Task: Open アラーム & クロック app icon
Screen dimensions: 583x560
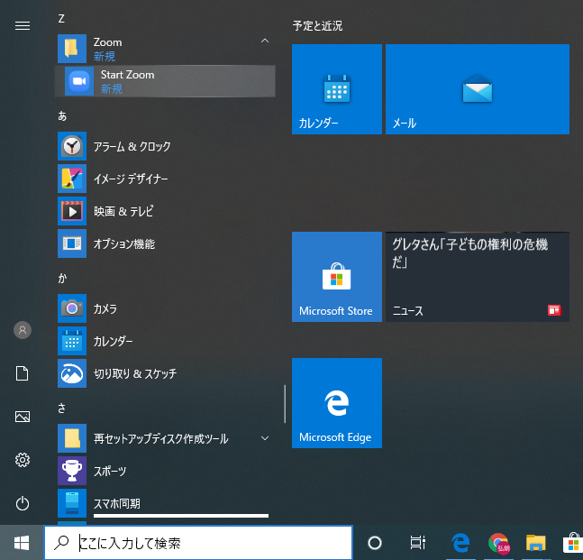Action: [x=72, y=146]
